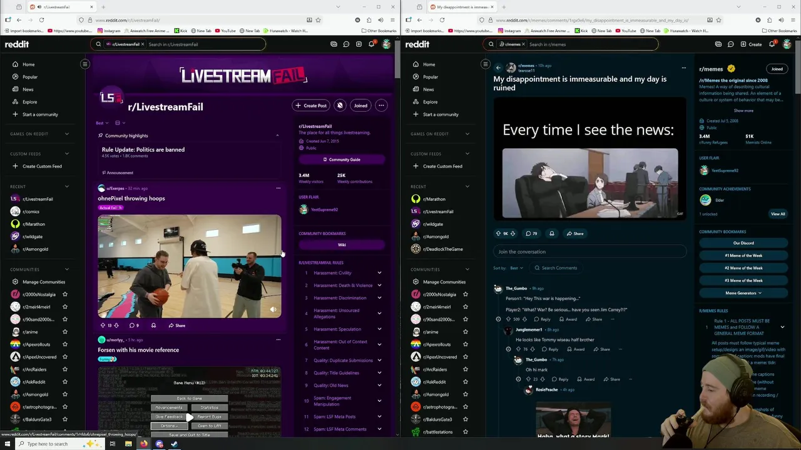Favorite r/BaldursGate3 star in left window sidebar

(x=65, y=419)
